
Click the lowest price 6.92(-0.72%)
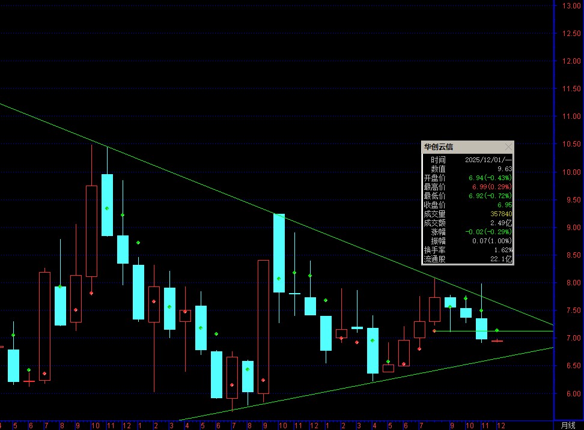(490, 196)
